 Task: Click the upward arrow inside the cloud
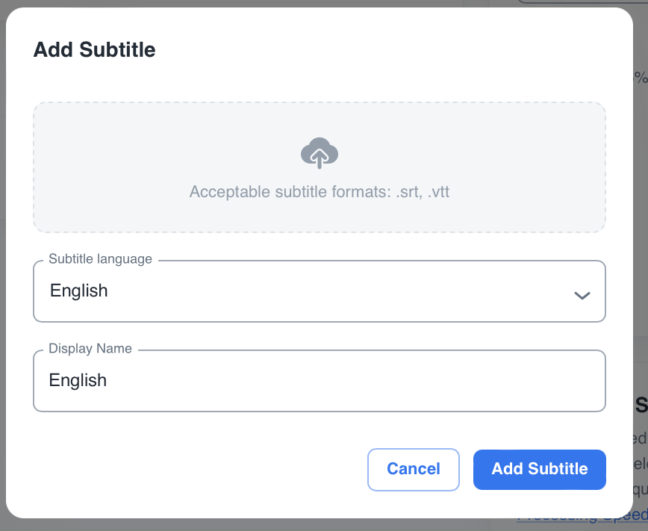click(319, 158)
